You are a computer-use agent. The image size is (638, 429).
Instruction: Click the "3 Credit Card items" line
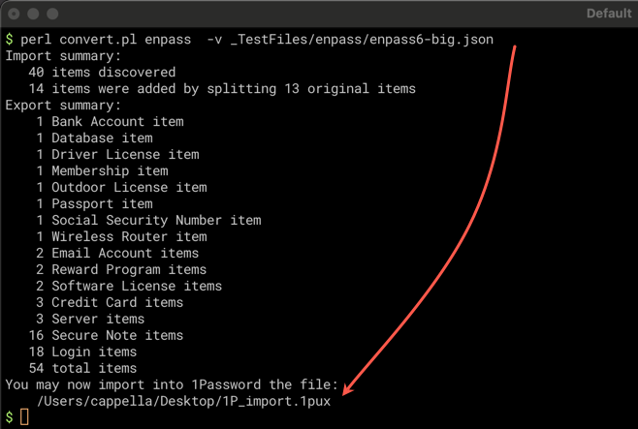pyautogui.click(x=110, y=302)
